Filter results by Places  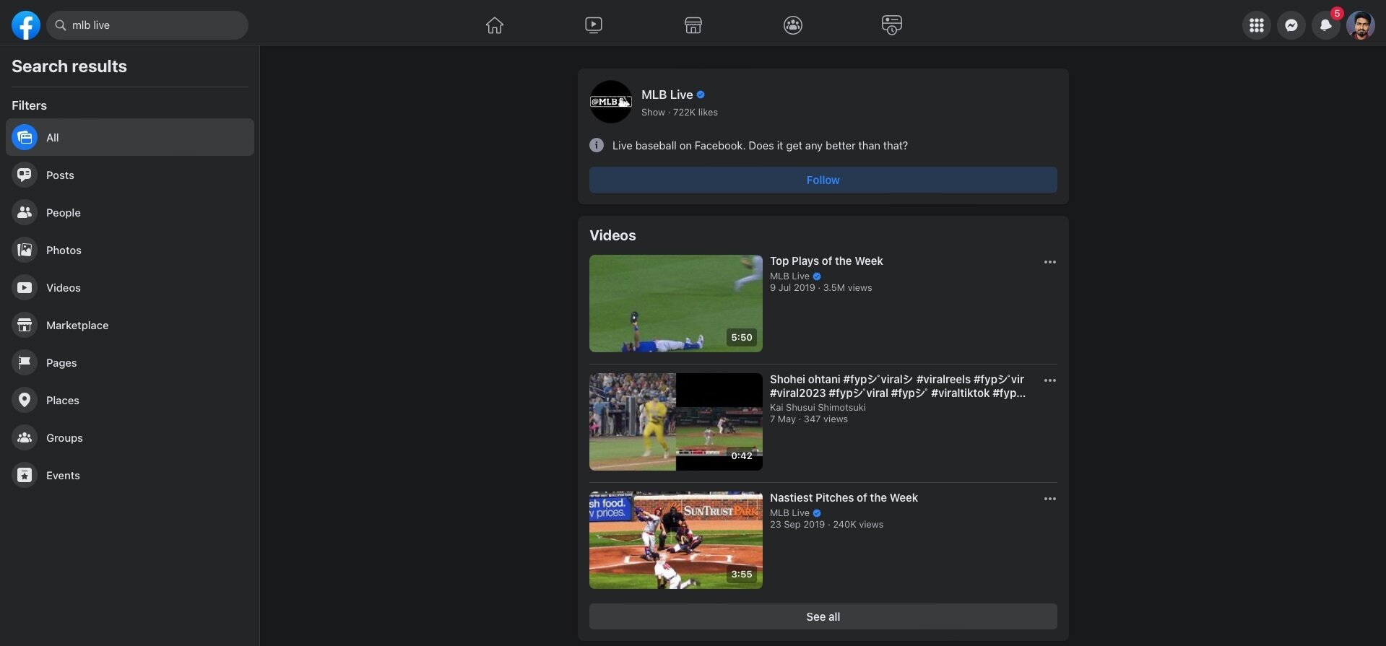130,400
